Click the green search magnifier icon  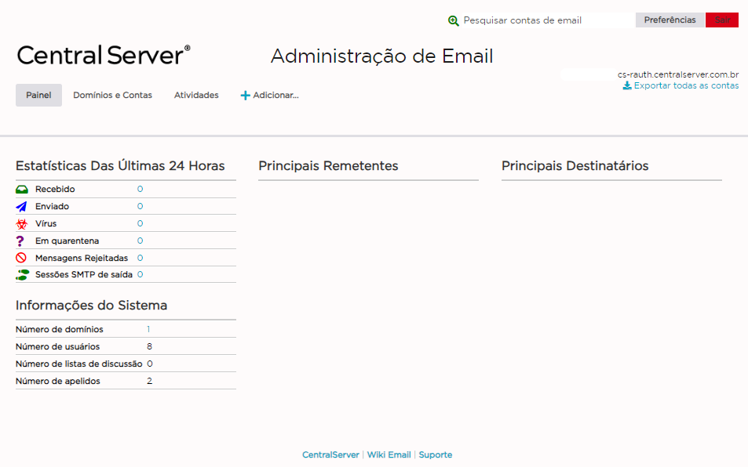[x=453, y=20]
